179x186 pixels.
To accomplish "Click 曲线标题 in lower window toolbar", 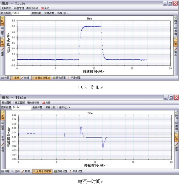I will click(x=37, y=108).
